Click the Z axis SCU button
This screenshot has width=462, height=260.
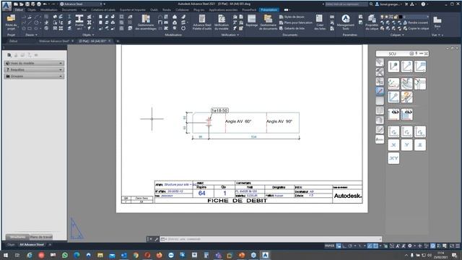point(420,145)
